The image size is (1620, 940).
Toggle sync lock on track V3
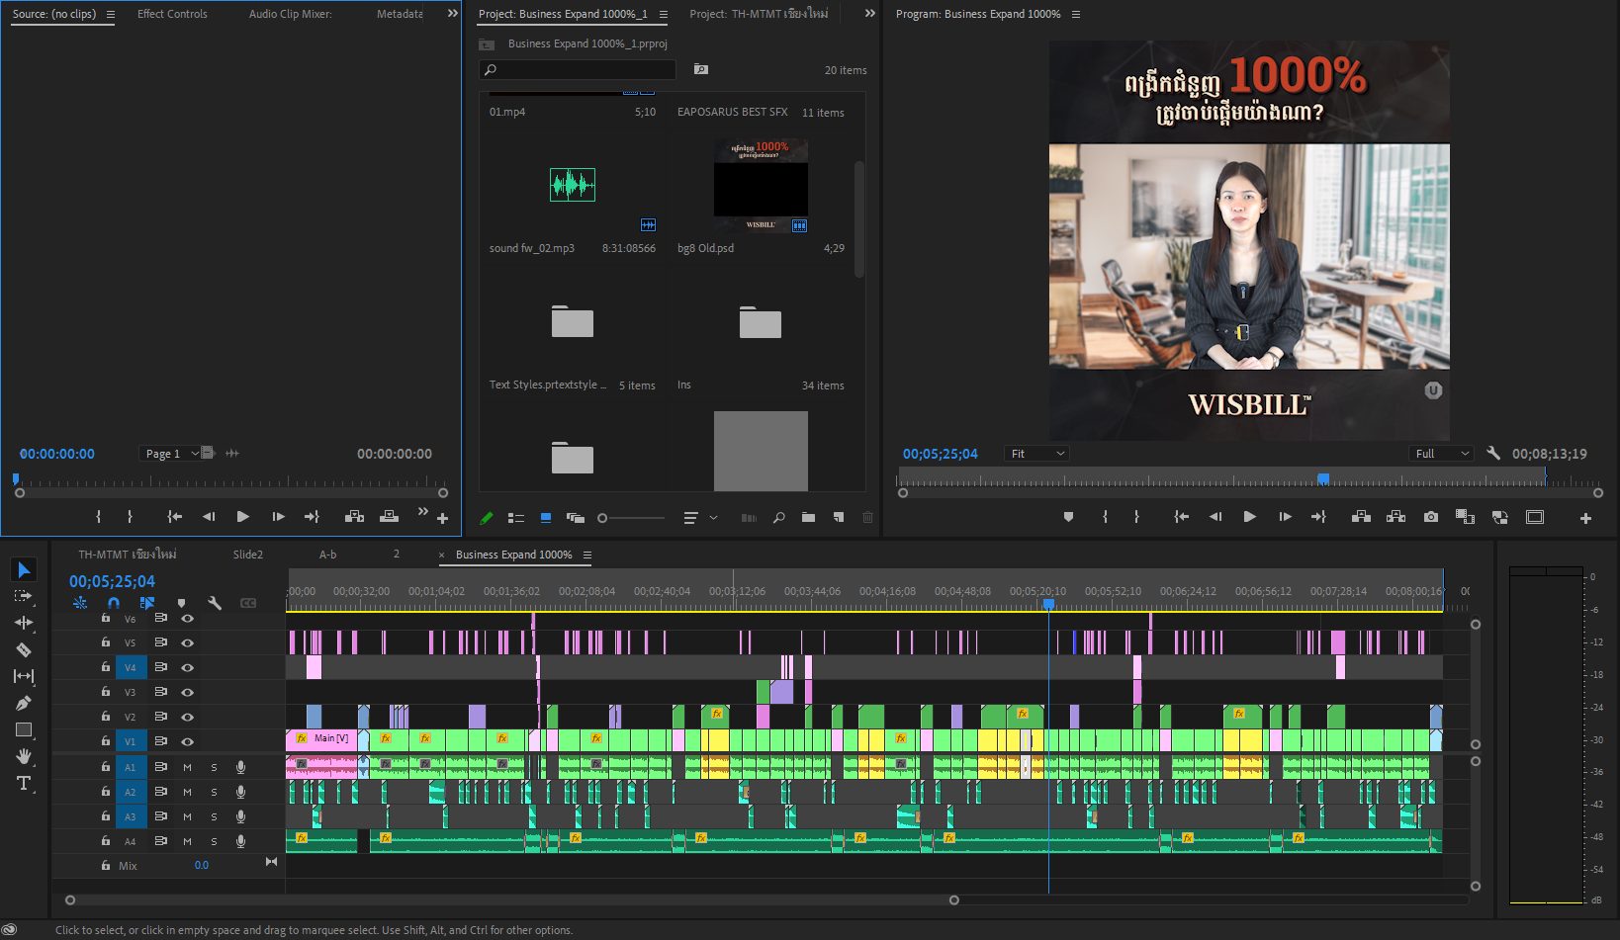click(x=160, y=692)
